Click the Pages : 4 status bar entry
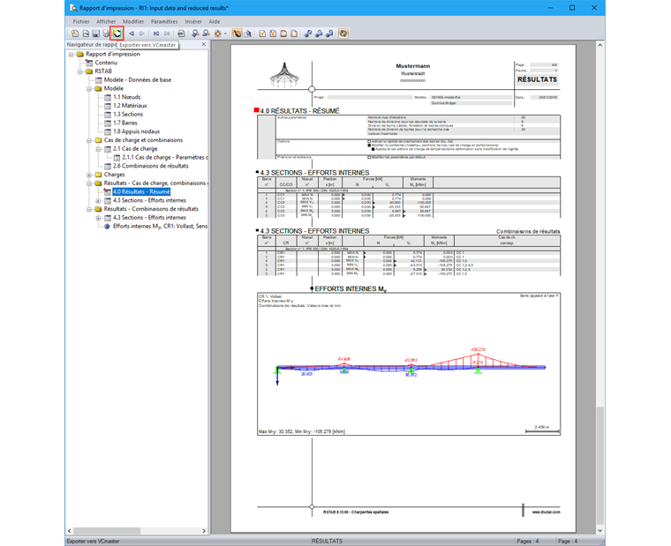 (x=528, y=541)
